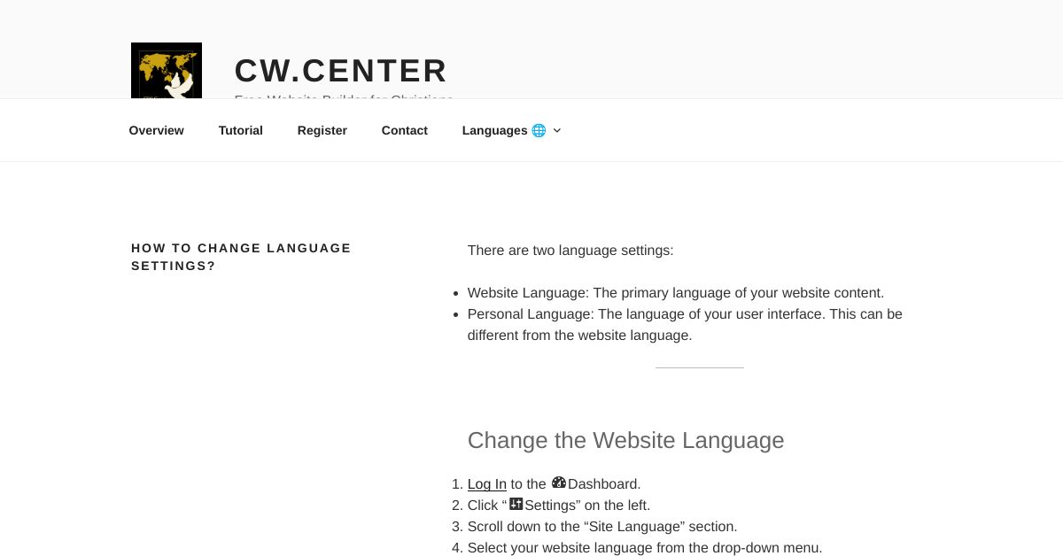Open the Overview page
The image size is (1063, 556).
point(156,130)
